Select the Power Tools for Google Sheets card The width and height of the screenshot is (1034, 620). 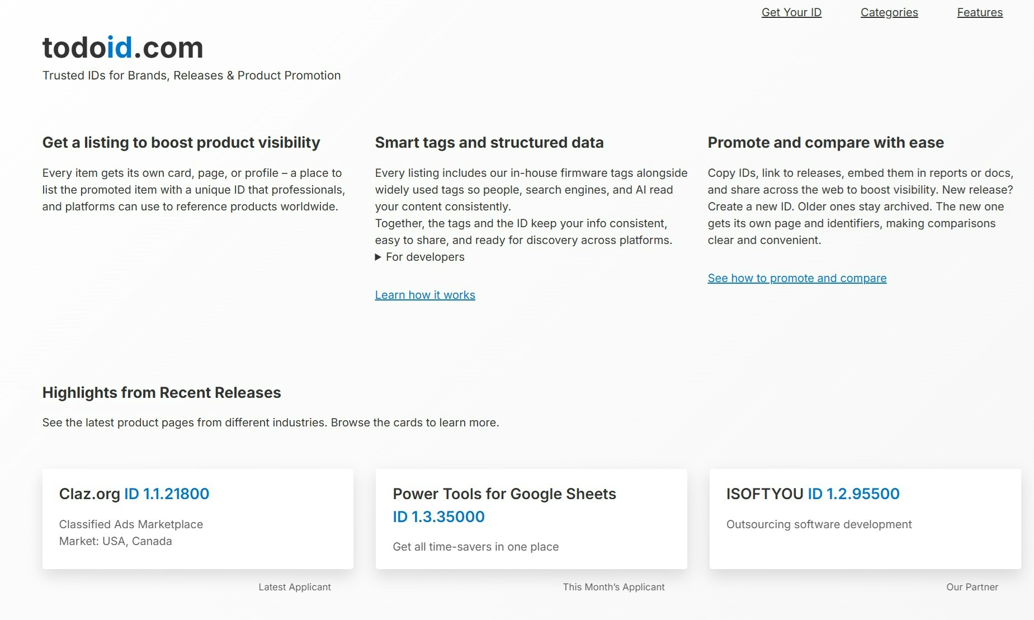[x=531, y=518]
